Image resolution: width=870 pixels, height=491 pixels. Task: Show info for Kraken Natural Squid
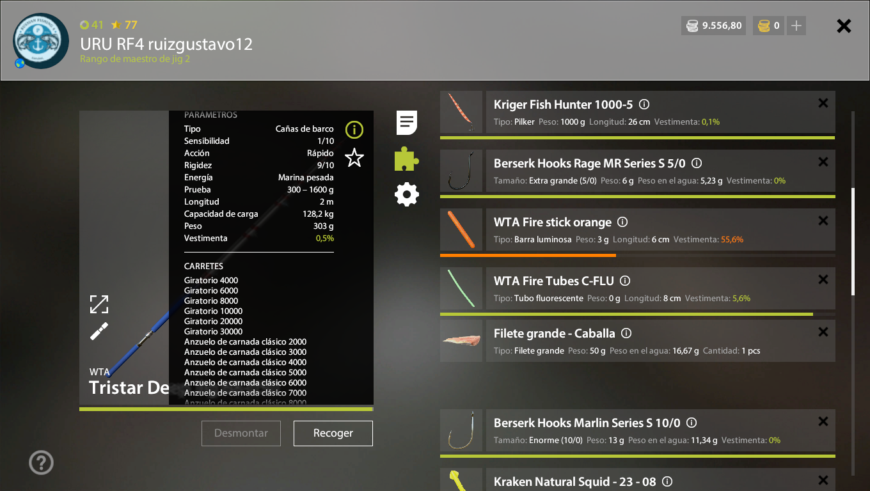tap(667, 481)
